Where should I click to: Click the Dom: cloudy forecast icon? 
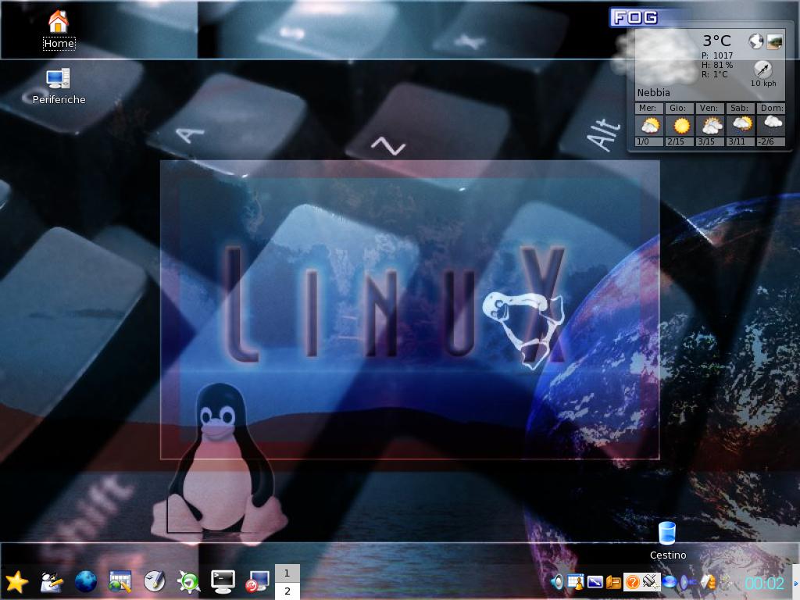[773, 123]
